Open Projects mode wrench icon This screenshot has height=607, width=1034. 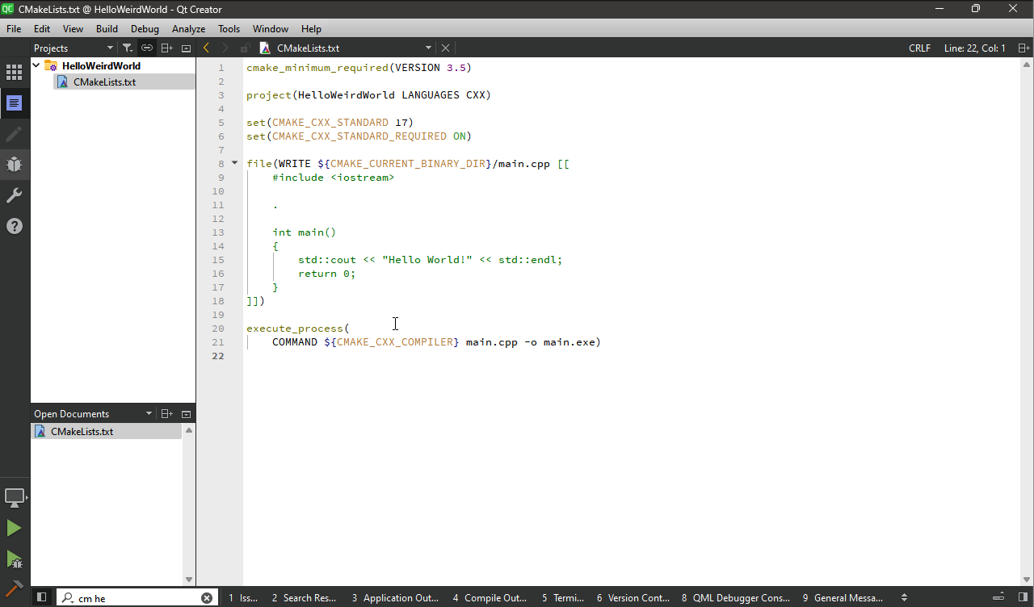click(x=14, y=195)
